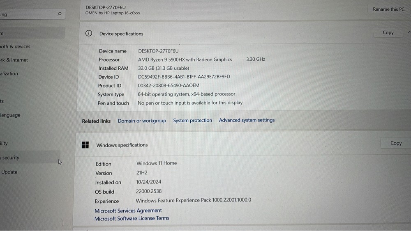This screenshot has width=411, height=231.
Task: Click the Windows specifications header
Action: click(x=122, y=145)
